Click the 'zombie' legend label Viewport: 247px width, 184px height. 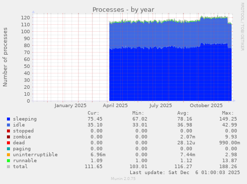coord(22,137)
